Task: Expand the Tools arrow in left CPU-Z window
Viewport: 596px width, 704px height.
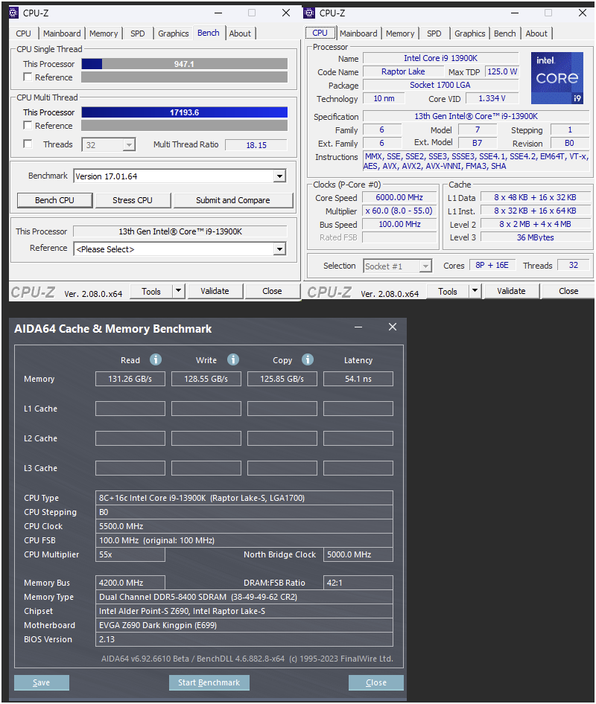Action: click(179, 291)
